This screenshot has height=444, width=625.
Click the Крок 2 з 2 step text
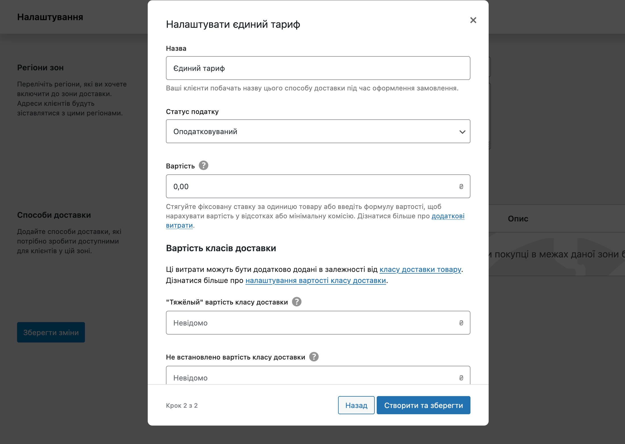(x=182, y=405)
